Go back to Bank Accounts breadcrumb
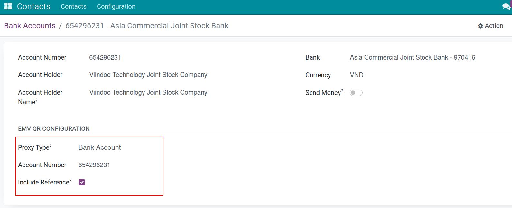This screenshot has height=208, width=512. tap(30, 26)
